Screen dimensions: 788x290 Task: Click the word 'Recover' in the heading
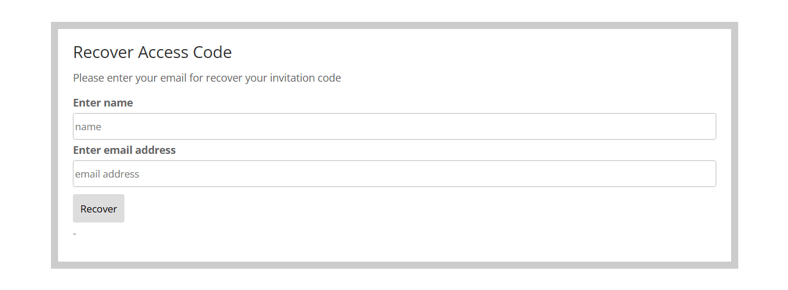[103, 53]
